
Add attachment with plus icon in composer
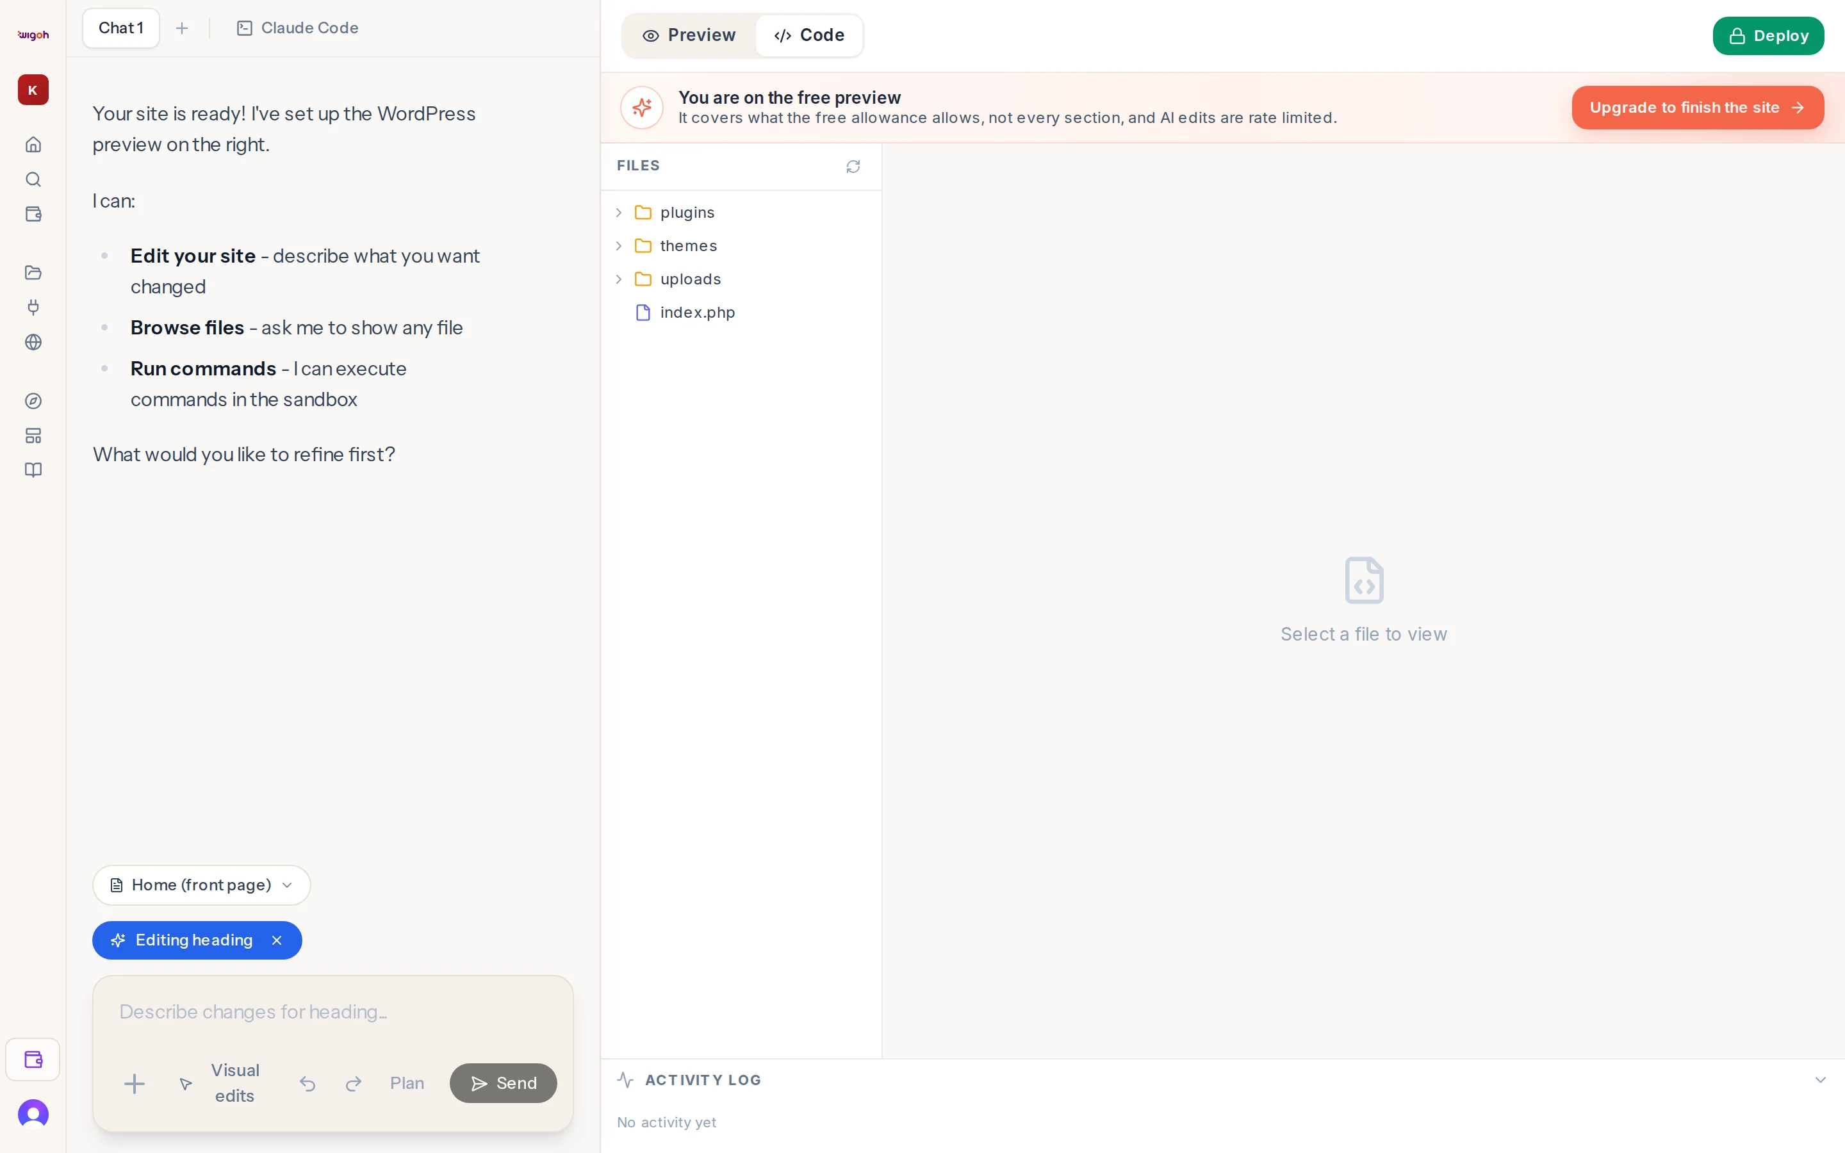134,1084
